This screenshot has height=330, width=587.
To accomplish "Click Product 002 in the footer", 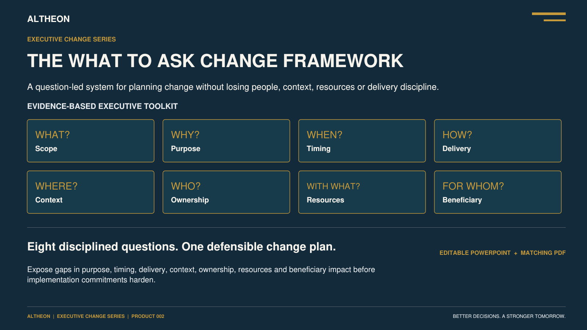I will tap(148, 316).
